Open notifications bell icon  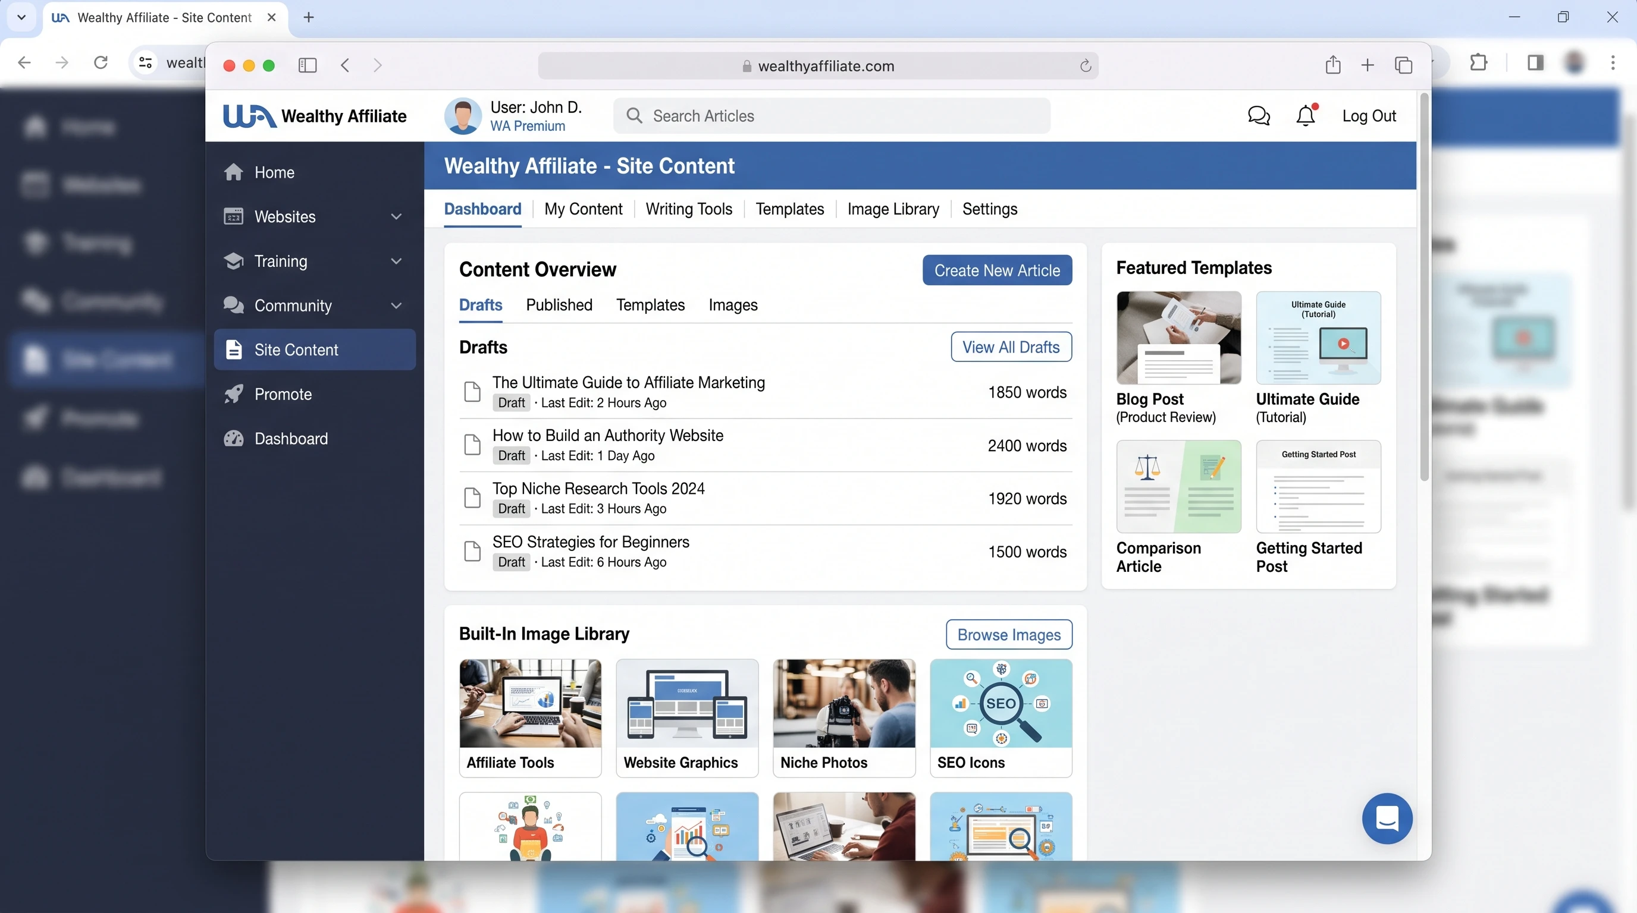tap(1306, 115)
